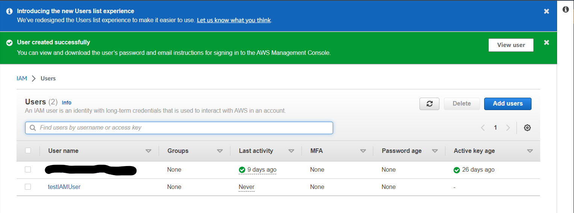This screenshot has height=213, width=574.
Task: Check the box for testIAMUser row
Action: point(28,187)
